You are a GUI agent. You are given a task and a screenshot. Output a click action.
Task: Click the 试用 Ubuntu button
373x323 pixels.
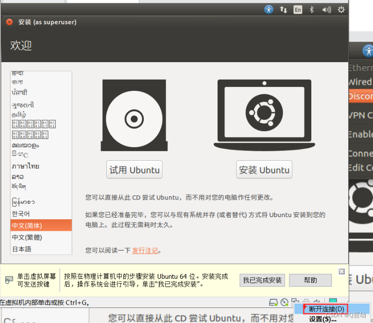pyautogui.click(x=135, y=170)
